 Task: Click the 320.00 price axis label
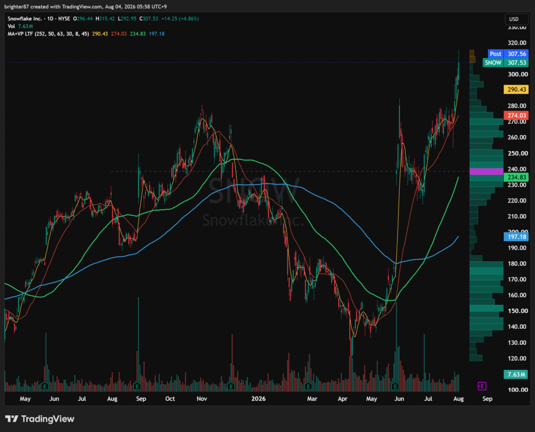pos(517,43)
